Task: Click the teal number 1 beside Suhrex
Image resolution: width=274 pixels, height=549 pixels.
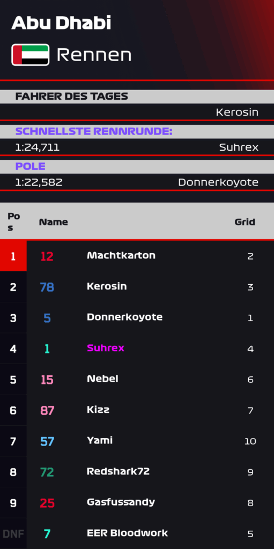Action: click(47, 348)
